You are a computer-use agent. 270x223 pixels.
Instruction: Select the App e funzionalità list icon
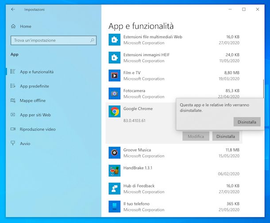click(x=13, y=71)
